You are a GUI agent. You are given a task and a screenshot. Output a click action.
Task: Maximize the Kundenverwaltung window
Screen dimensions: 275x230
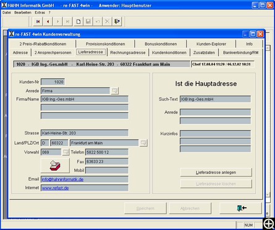[x=253, y=34]
